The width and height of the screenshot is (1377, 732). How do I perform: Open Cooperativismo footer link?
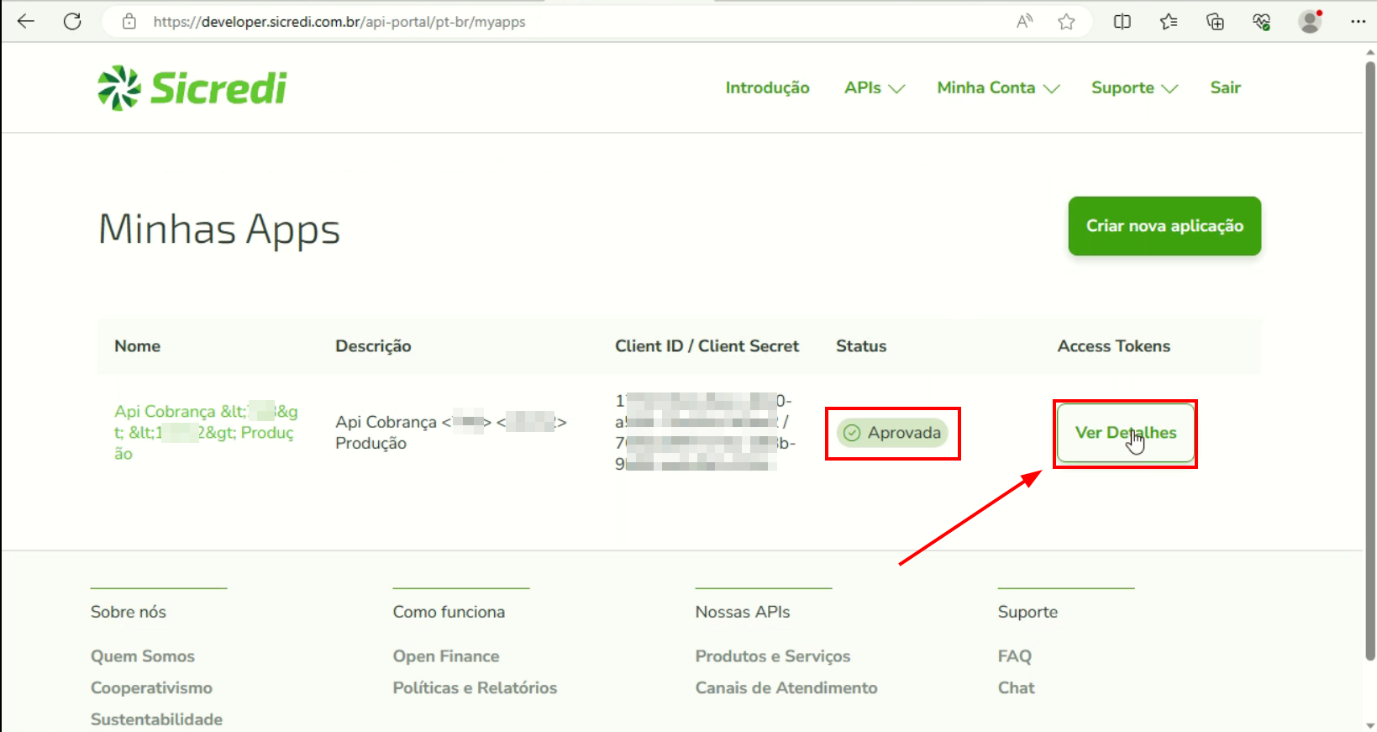click(x=151, y=688)
